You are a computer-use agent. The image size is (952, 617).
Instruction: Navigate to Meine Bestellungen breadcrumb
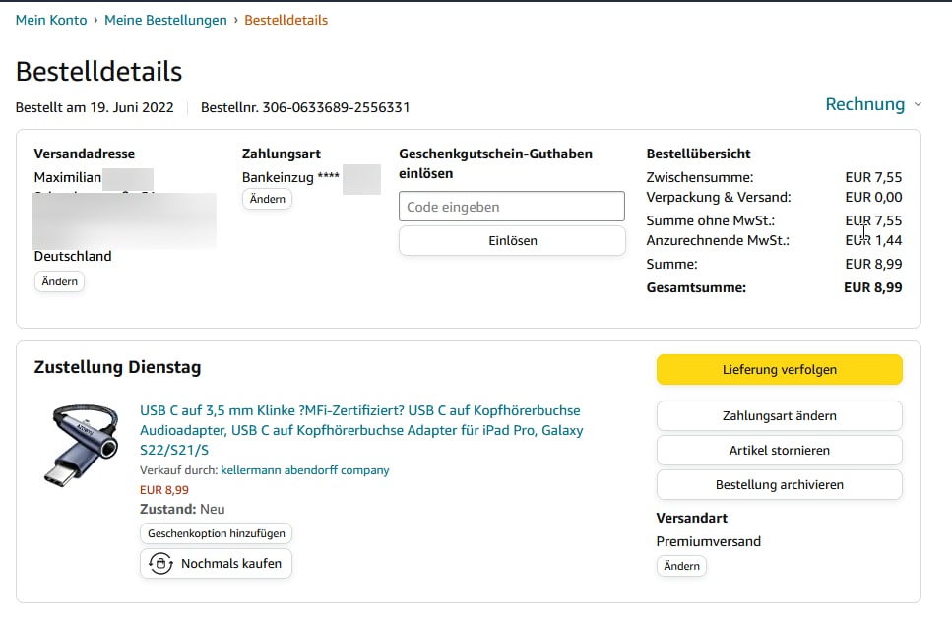(165, 20)
